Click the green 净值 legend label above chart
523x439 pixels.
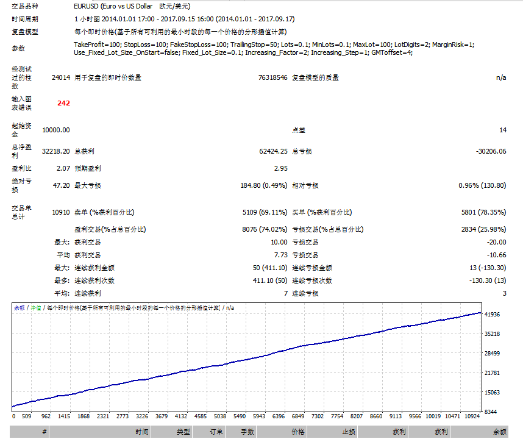click(x=36, y=308)
